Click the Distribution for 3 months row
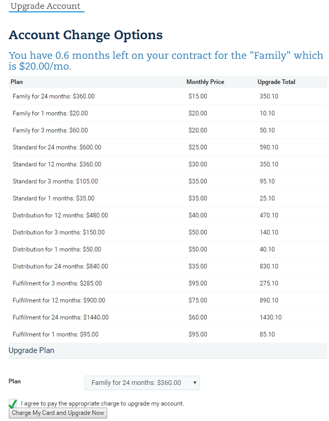 [x=59, y=232]
